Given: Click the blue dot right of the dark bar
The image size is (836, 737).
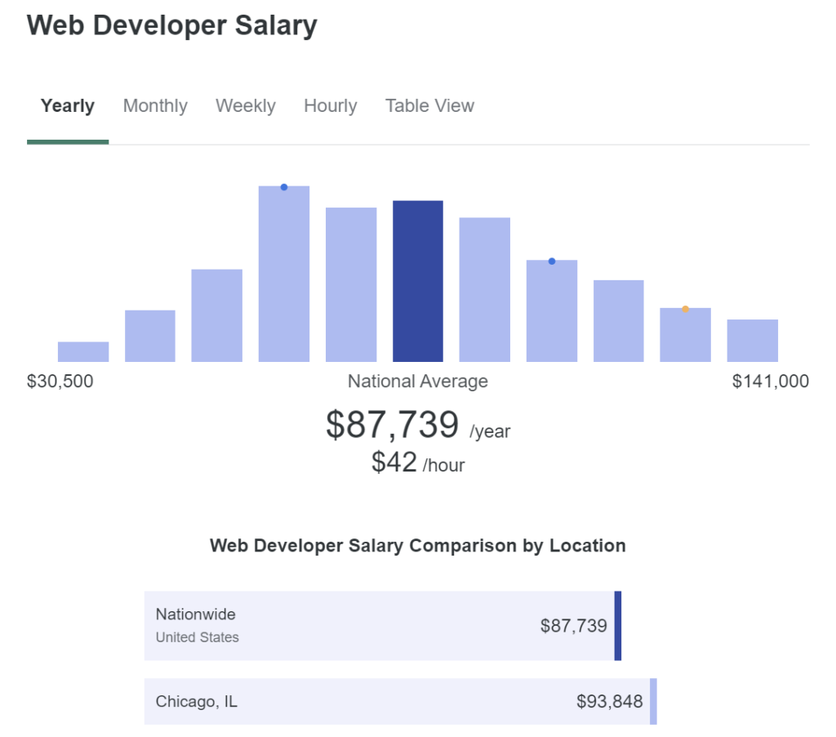Looking at the screenshot, I should [552, 261].
